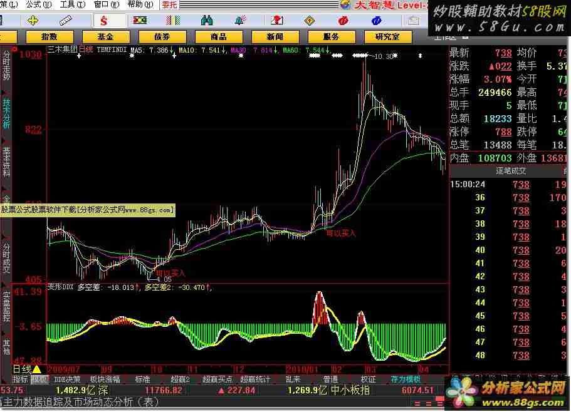
Task: Click the red dollar sign toolbar icon
Action: point(104,21)
